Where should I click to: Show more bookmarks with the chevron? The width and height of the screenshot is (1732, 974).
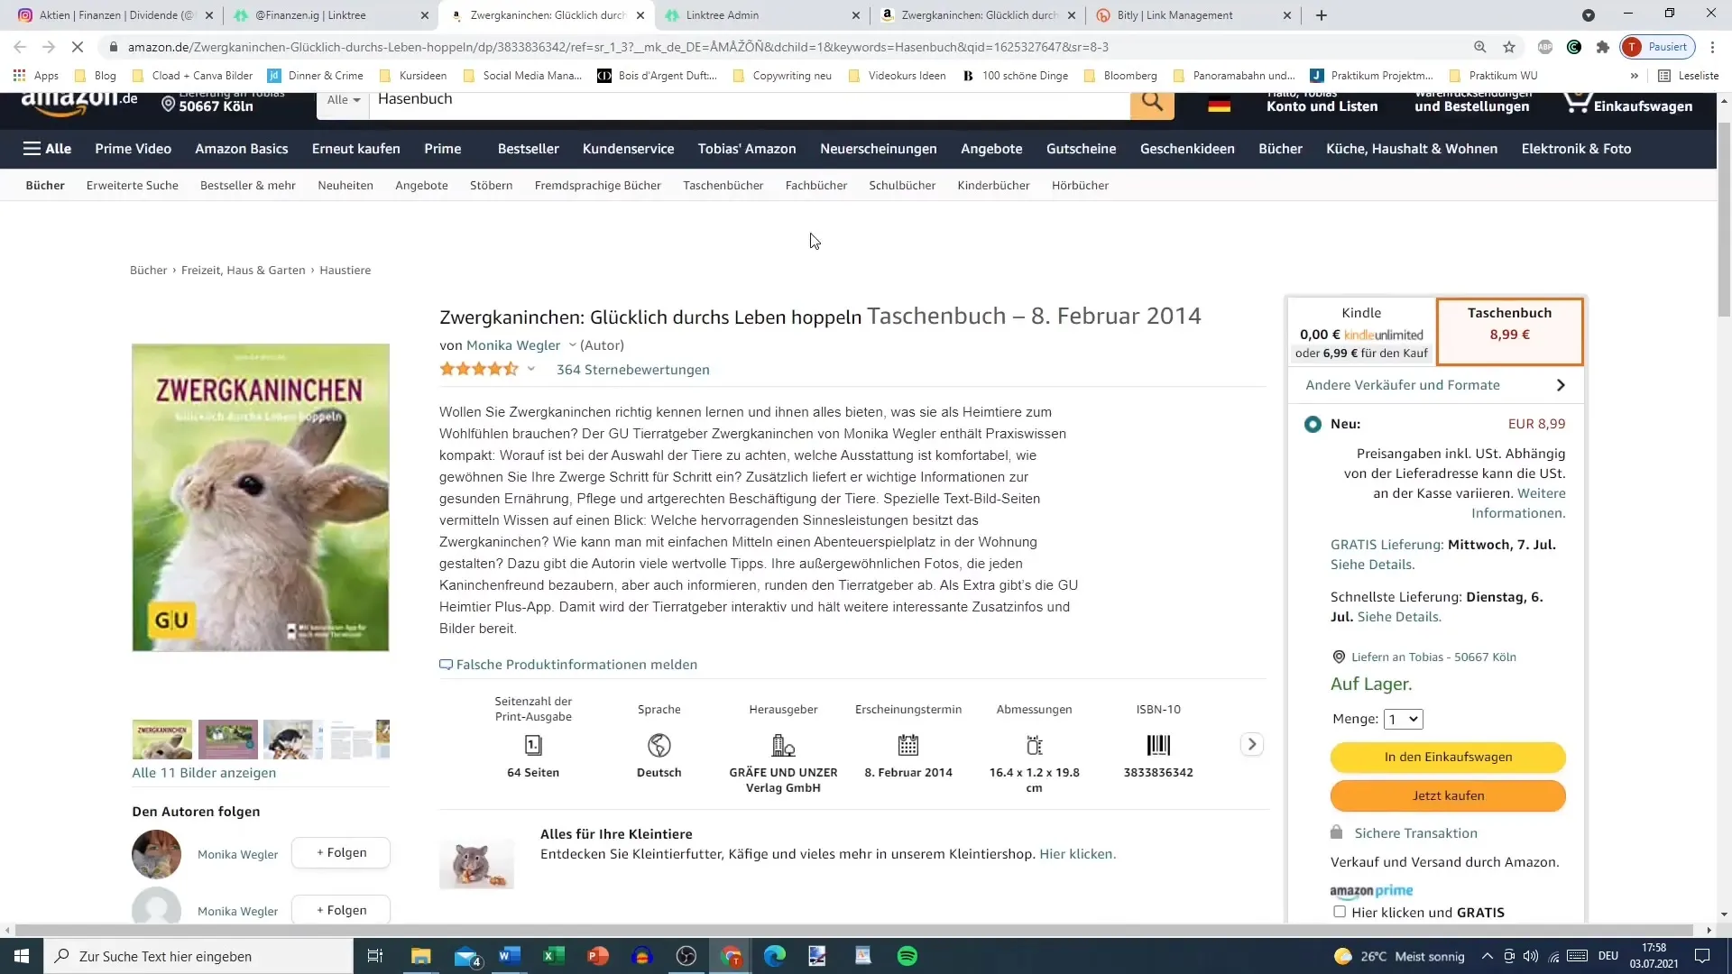1634,76
